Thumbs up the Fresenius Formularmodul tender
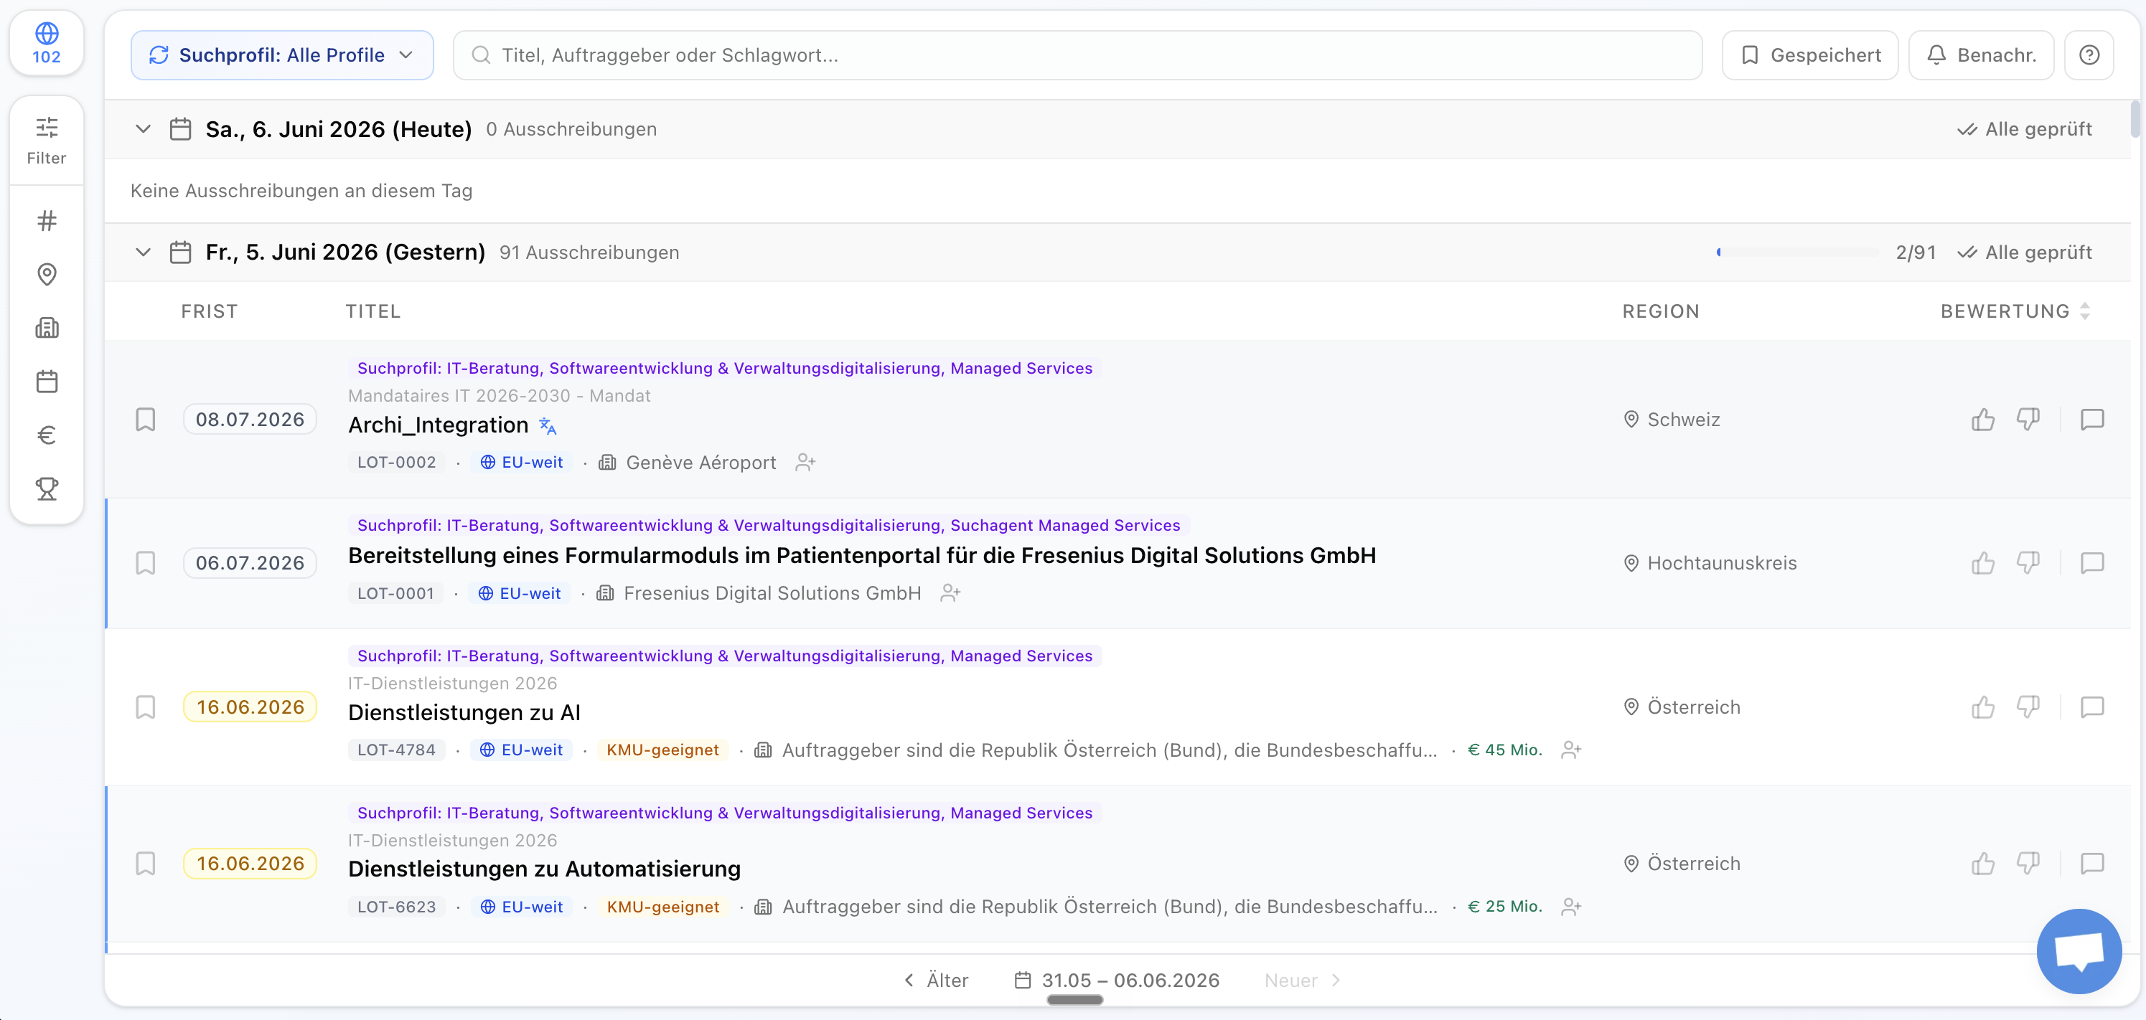The image size is (2146, 1020). pyautogui.click(x=1982, y=563)
